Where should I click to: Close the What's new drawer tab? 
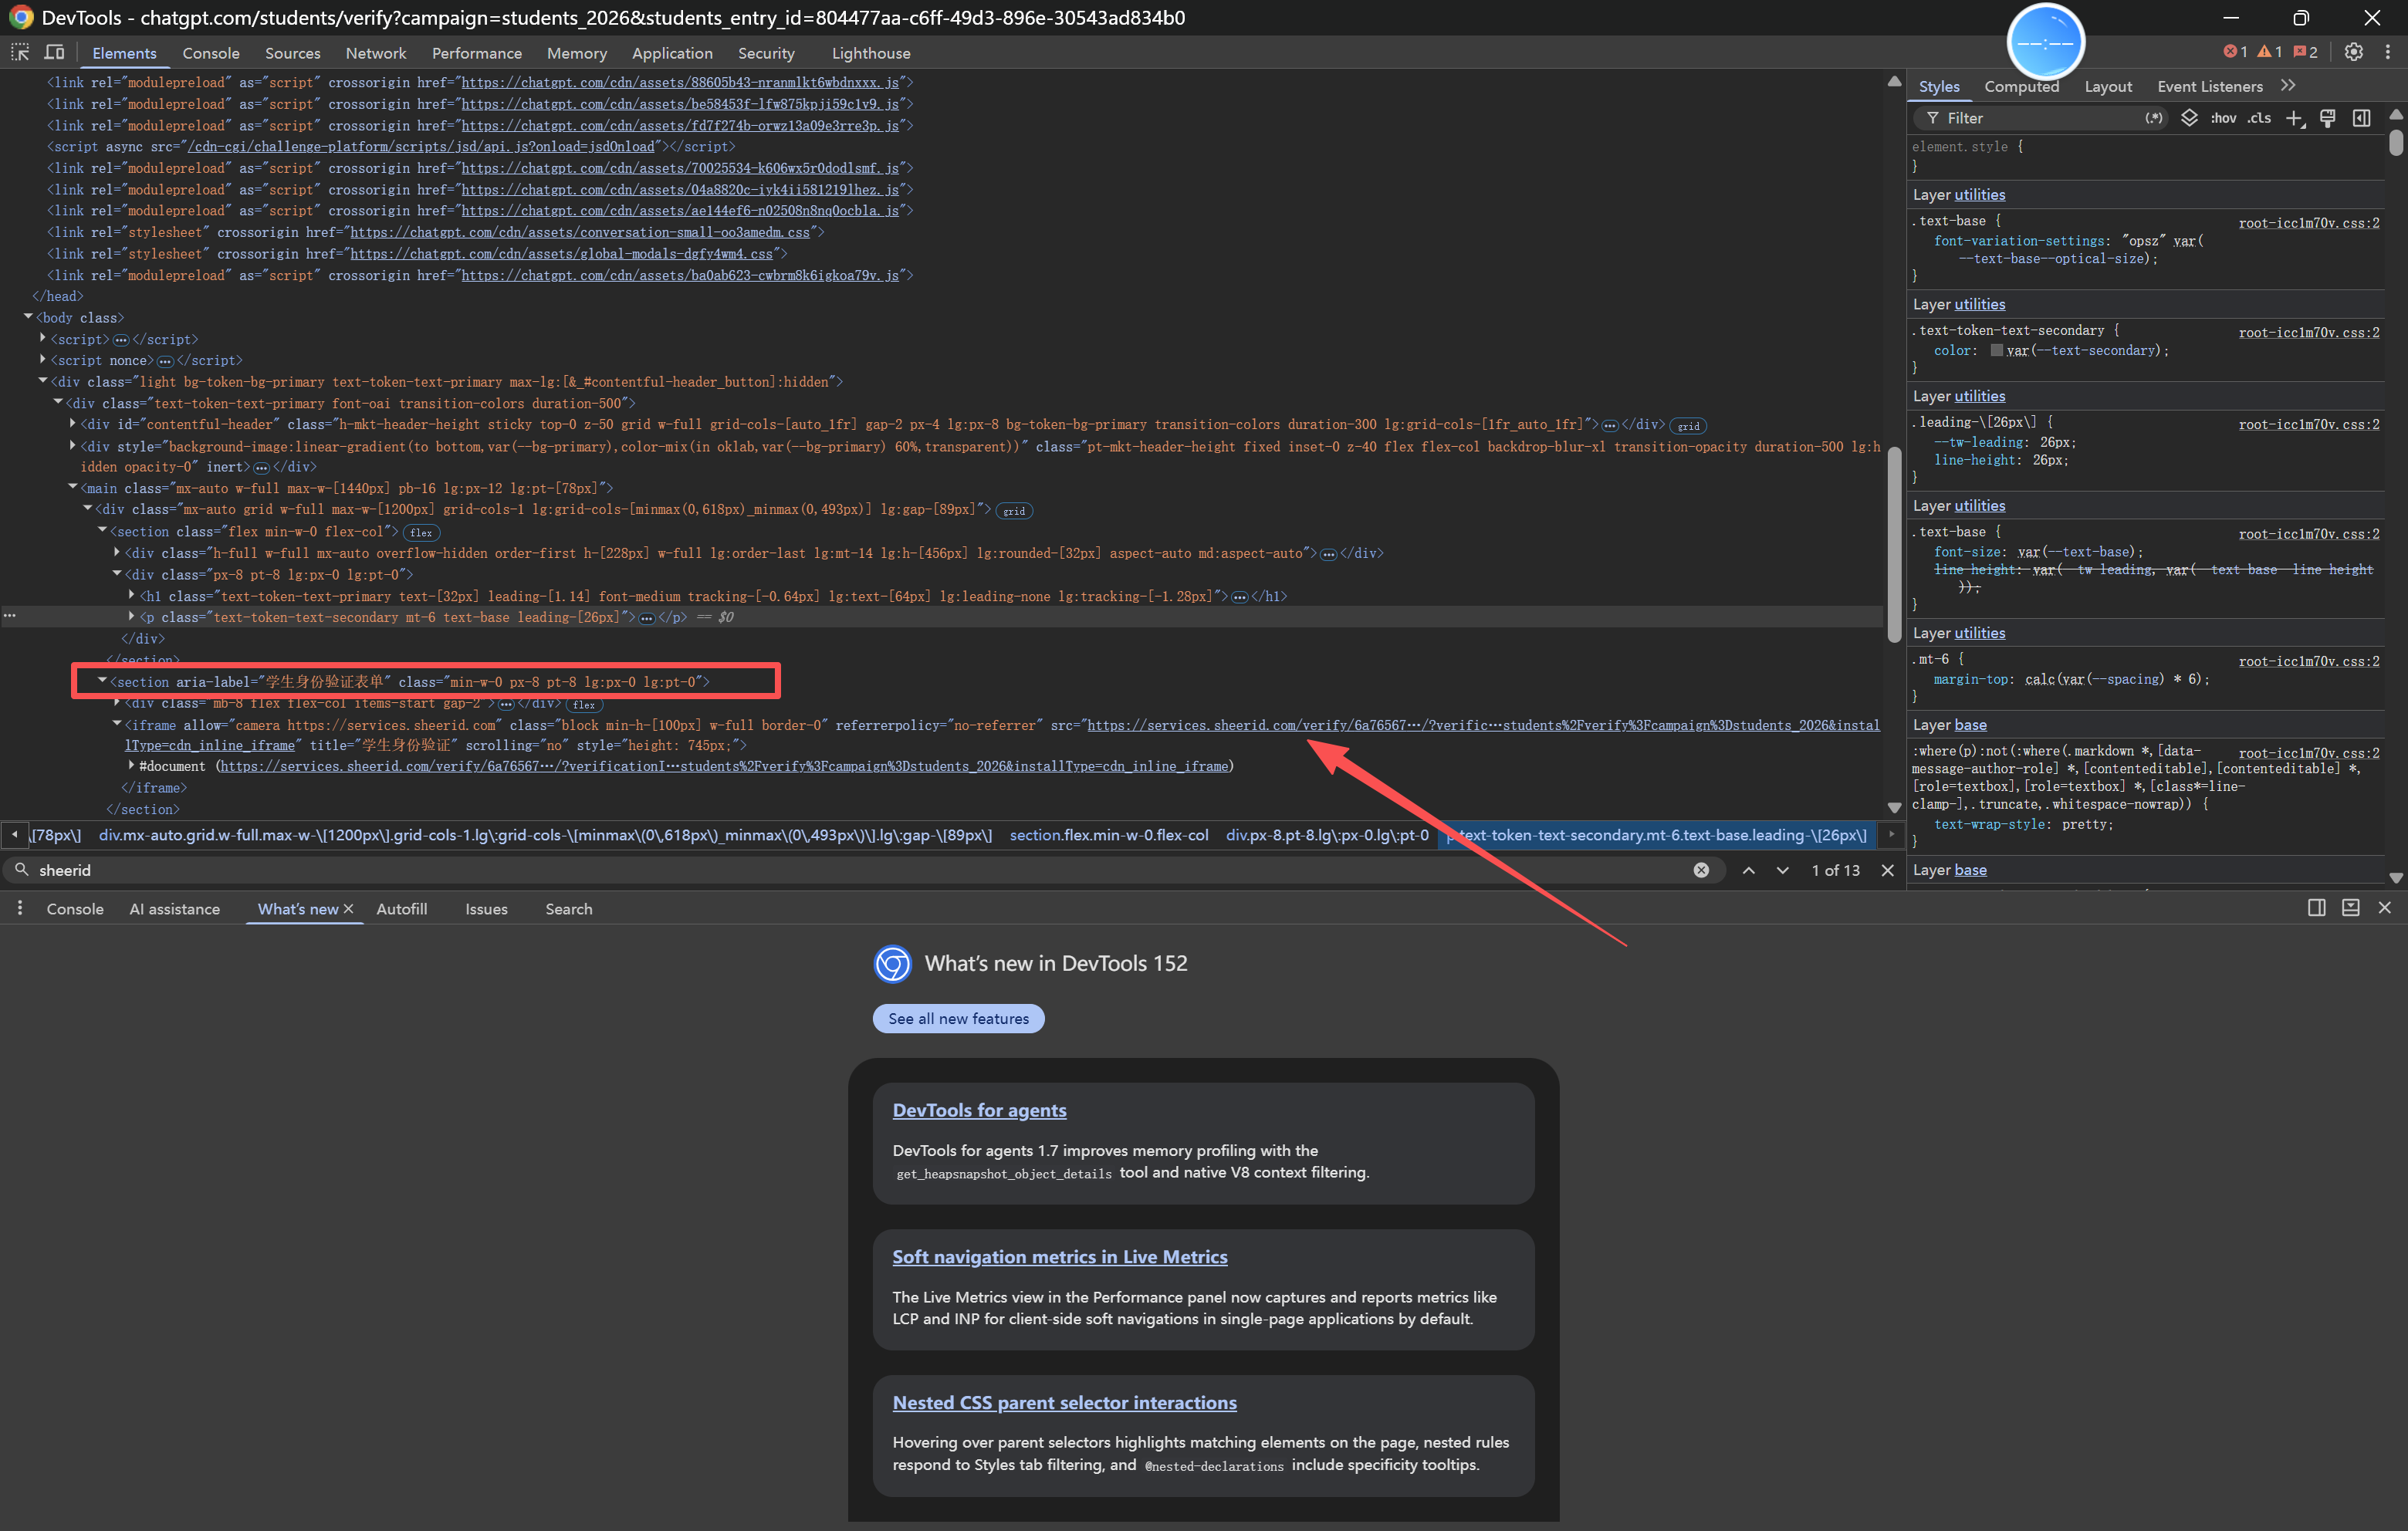348,909
